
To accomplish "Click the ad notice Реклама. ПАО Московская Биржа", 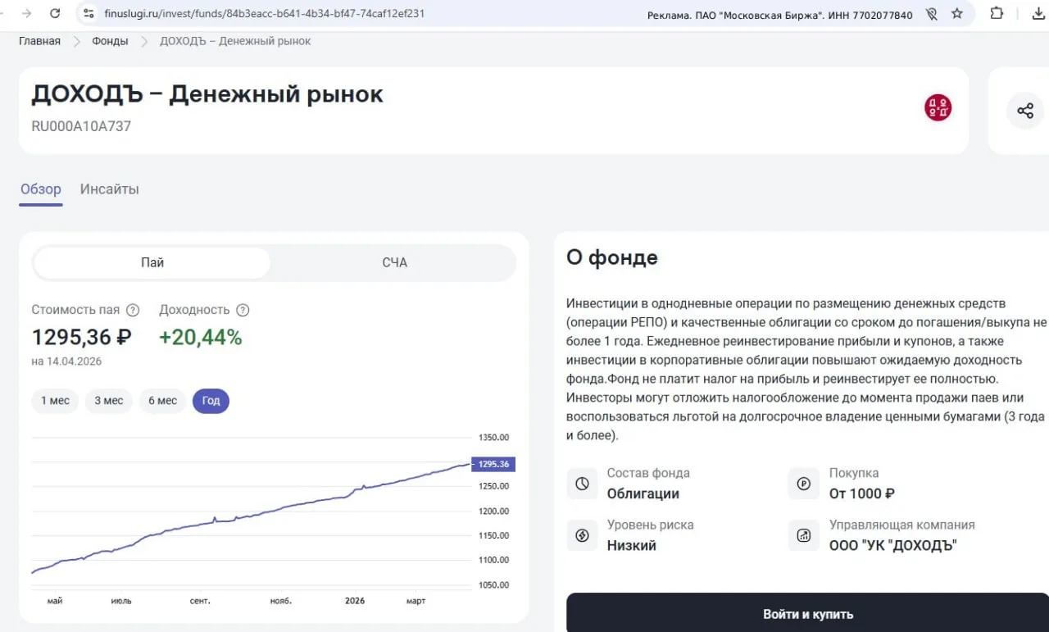I will pyautogui.click(x=780, y=15).
